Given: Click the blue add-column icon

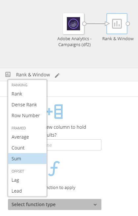Looking at the screenshot, I should pos(55,112).
